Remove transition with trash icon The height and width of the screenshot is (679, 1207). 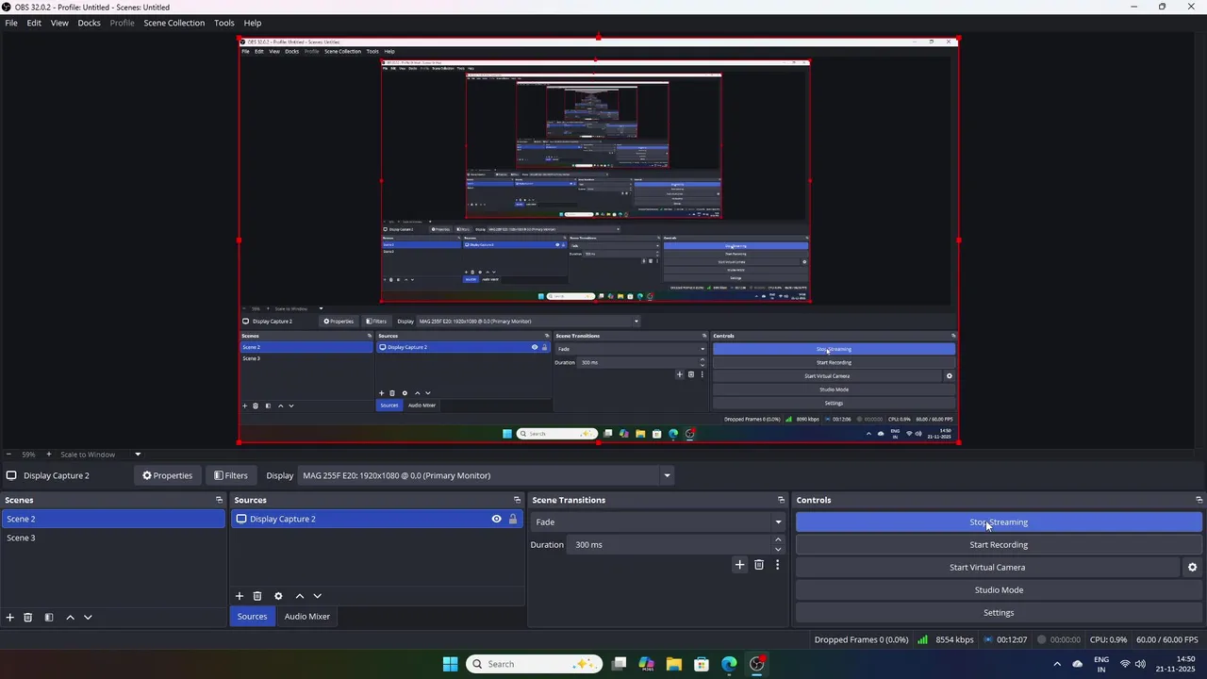click(x=759, y=565)
